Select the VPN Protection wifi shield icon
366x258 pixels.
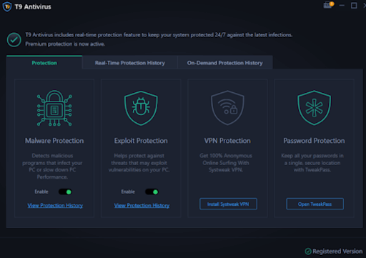click(x=227, y=108)
